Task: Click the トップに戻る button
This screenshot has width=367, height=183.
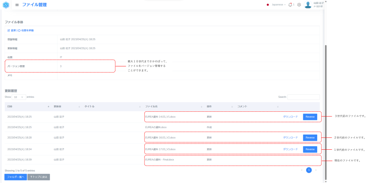Action: (x=39, y=177)
